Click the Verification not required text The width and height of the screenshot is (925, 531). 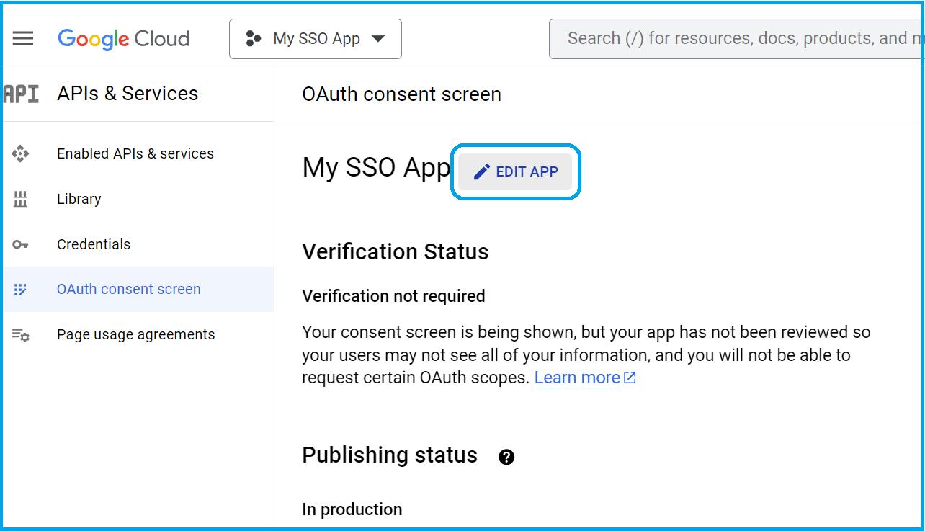pyautogui.click(x=393, y=296)
